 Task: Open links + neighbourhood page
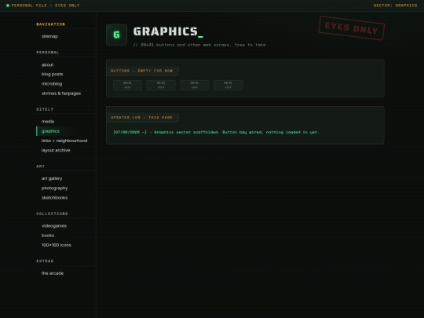(x=64, y=141)
